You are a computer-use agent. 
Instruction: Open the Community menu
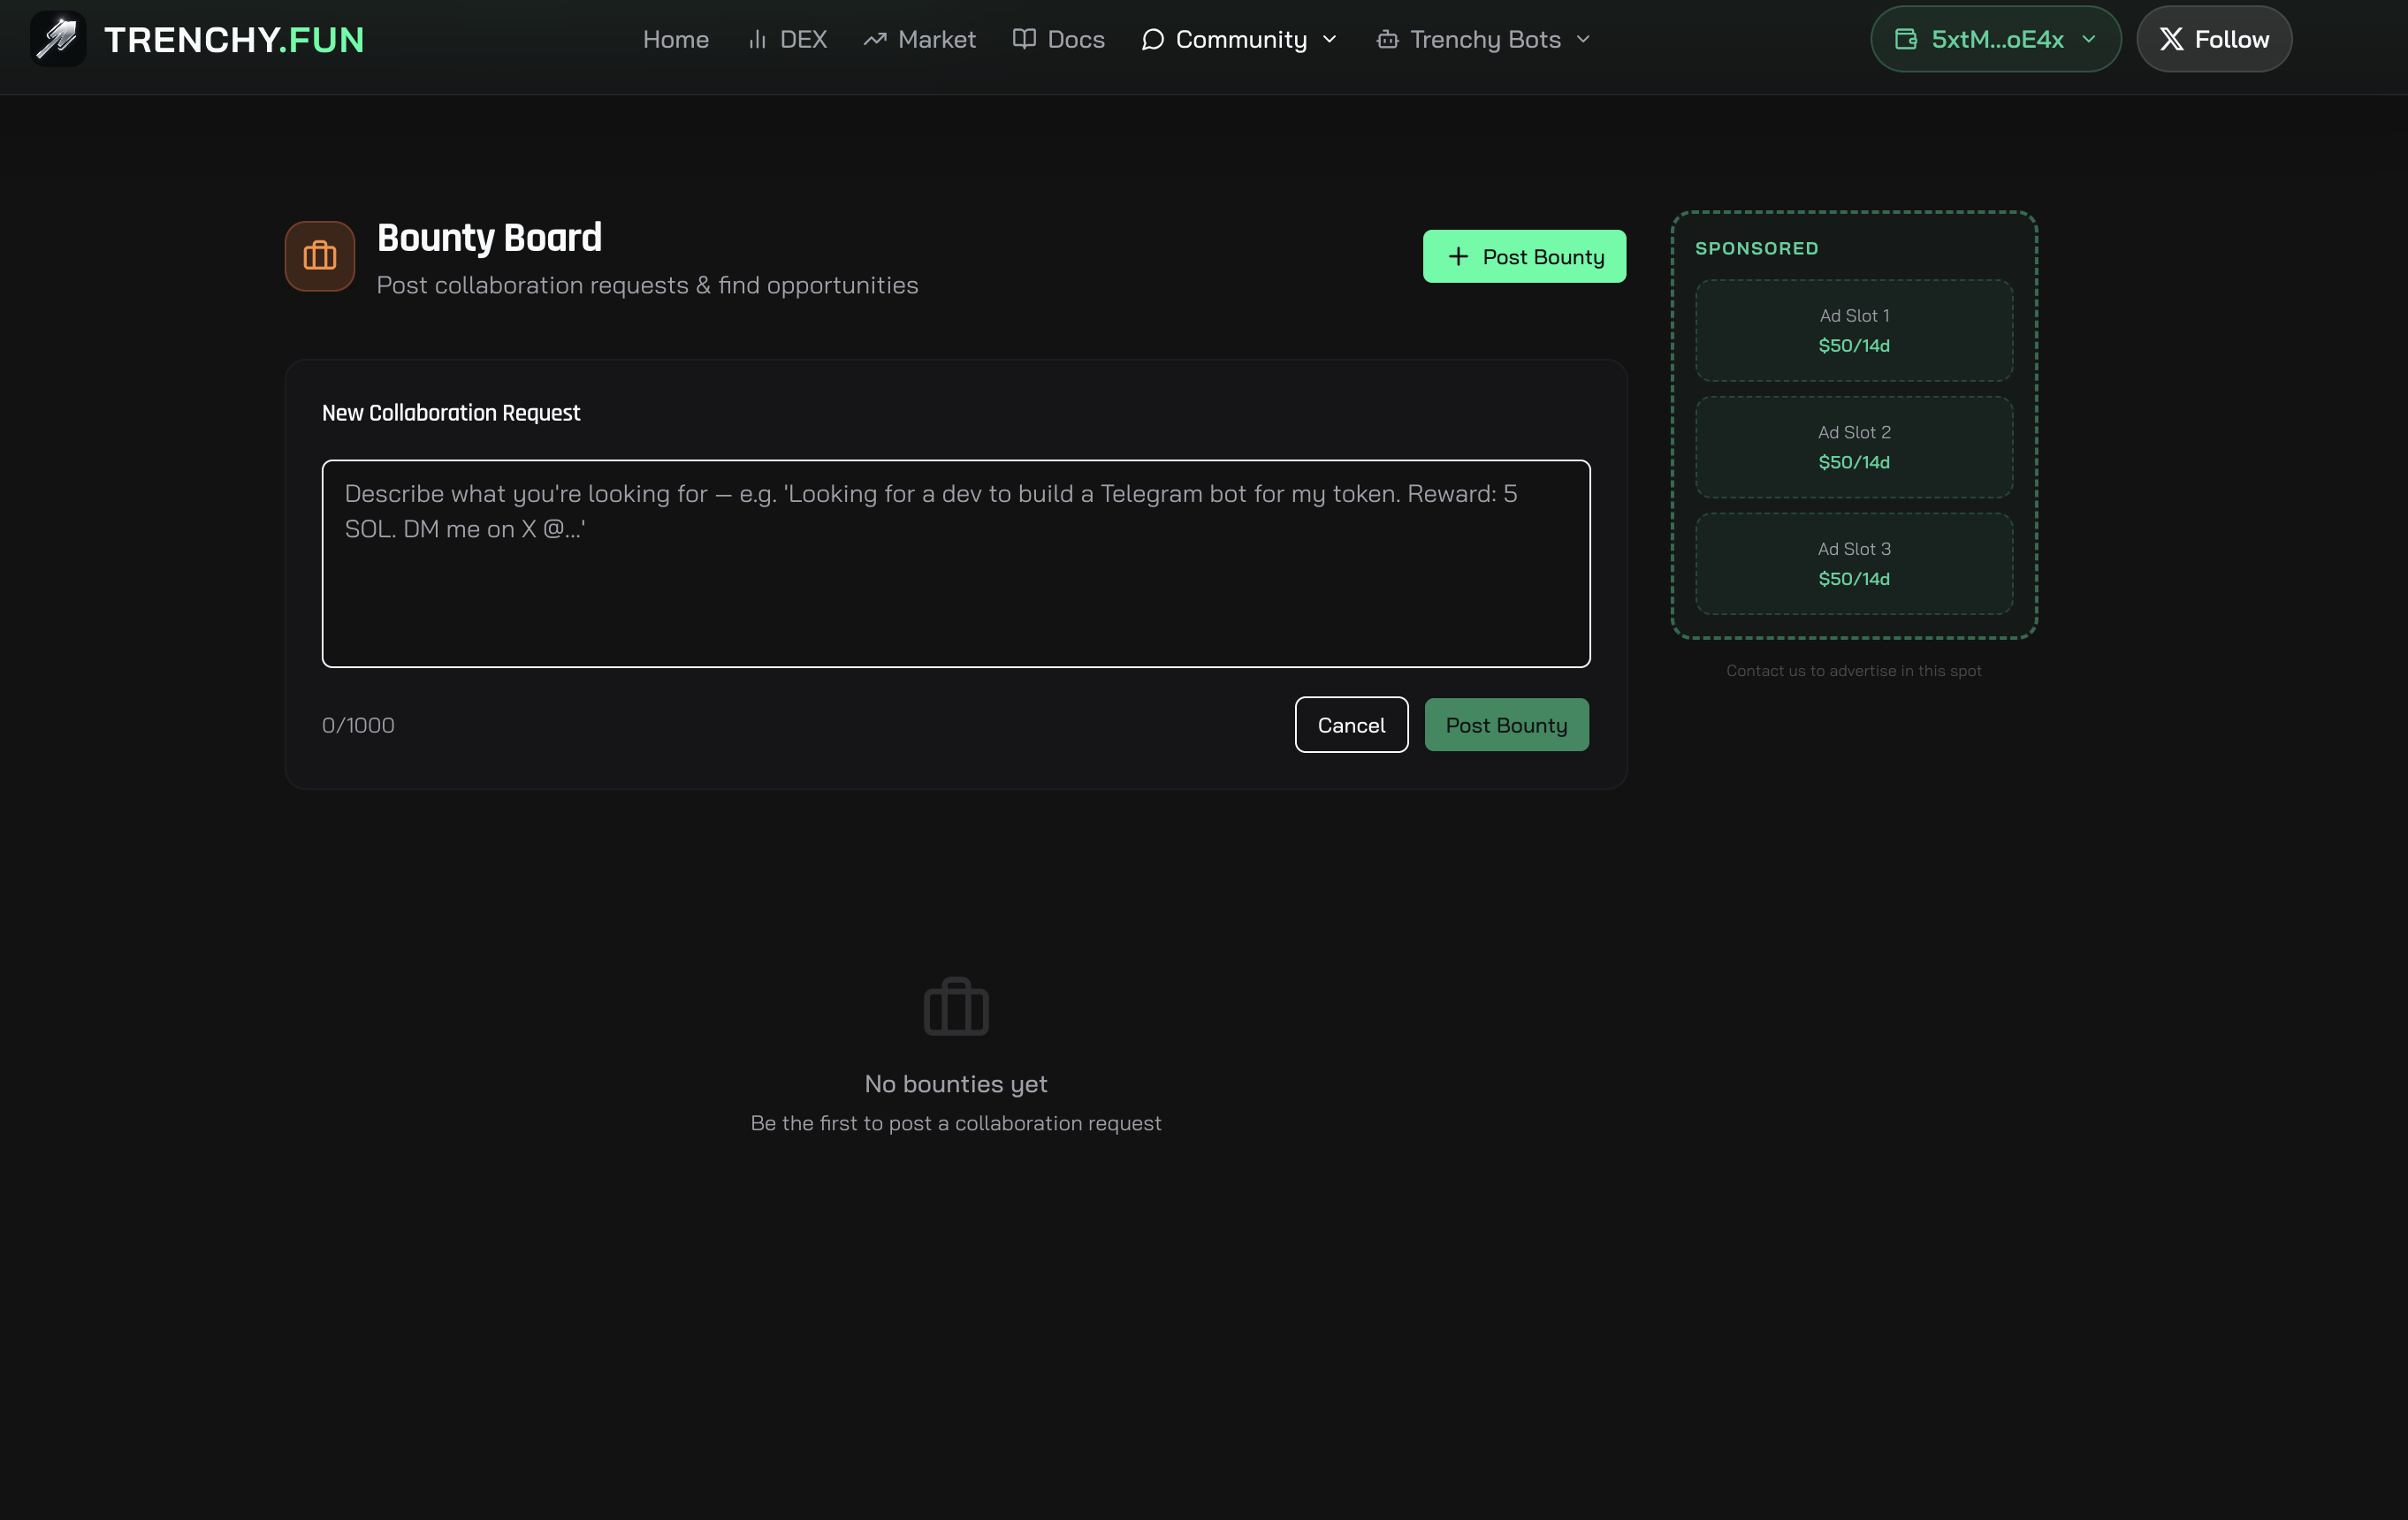(x=1240, y=39)
